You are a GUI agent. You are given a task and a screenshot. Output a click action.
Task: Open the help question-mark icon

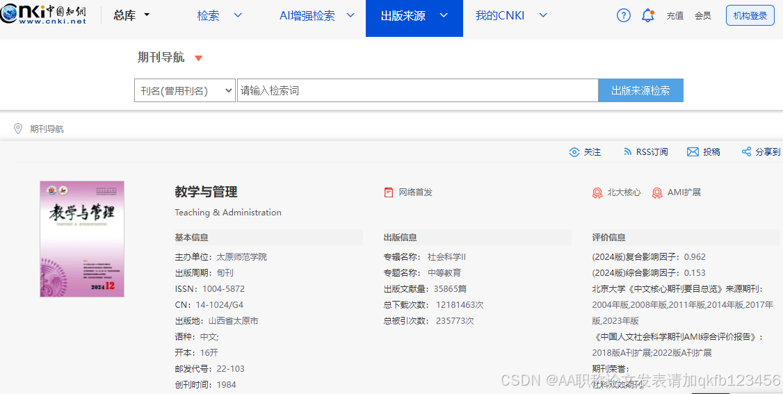pyautogui.click(x=623, y=15)
